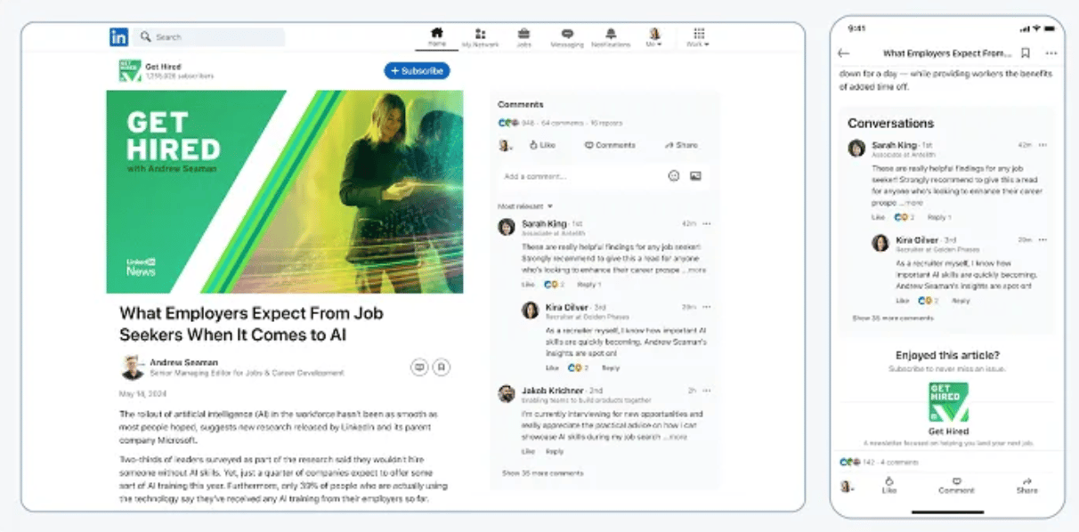
Task: Click desktop Show 35 more comments link
Action: click(543, 473)
